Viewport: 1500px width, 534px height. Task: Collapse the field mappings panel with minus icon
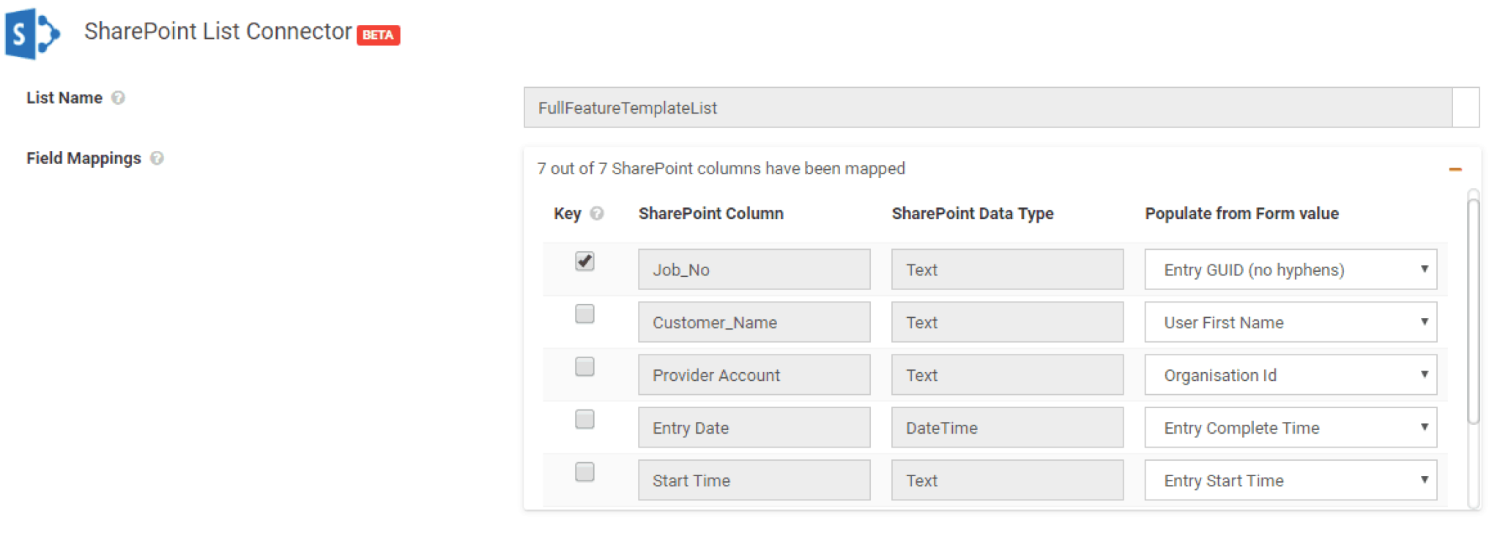coord(1456,168)
